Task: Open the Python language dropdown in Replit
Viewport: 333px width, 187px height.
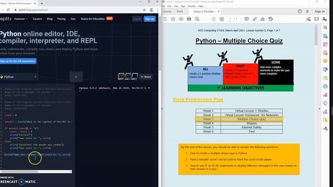Action: pyautogui.click(x=19, y=77)
